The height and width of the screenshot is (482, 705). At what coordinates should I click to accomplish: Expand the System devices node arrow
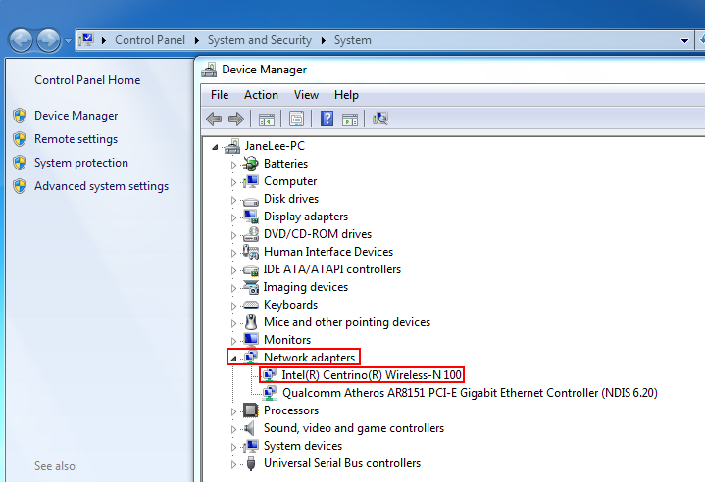[x=233, y=447]
